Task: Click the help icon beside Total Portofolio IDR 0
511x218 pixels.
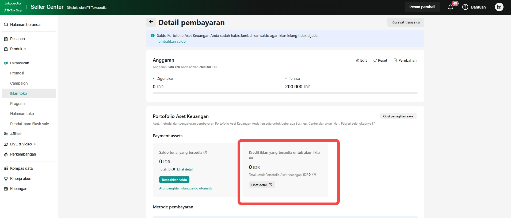Action: click(x=314, y=175)
